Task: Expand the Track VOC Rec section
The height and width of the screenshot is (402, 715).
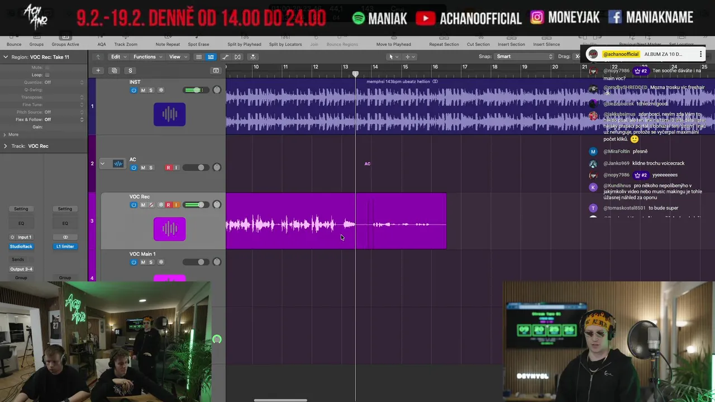Action: pyautogui.click(x=6, y=146)
